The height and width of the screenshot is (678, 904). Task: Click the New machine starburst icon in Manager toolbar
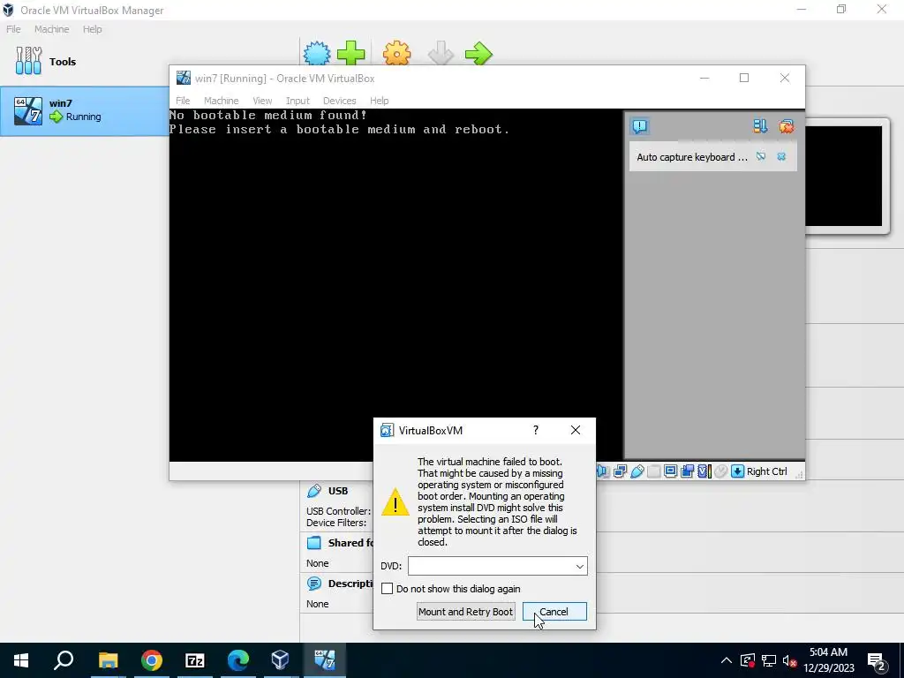click(317, 54)
